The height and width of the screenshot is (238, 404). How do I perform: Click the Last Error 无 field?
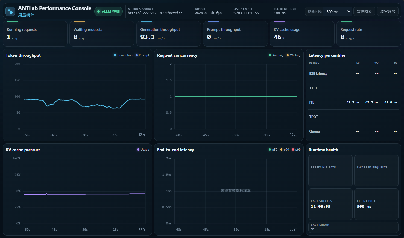coord(353,227)
